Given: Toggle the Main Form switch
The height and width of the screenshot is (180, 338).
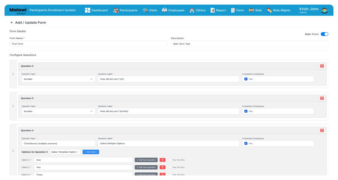Looking at the screenshot, I should (x=324, y=34).
